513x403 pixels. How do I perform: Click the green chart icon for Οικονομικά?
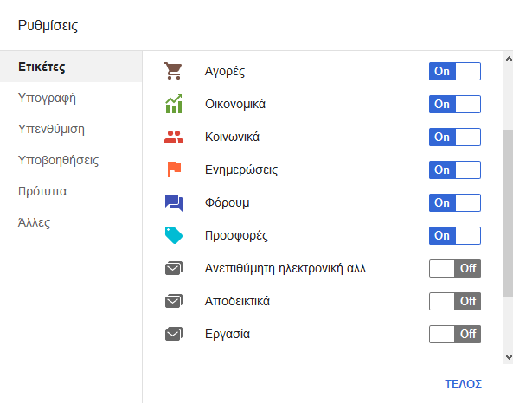click(x=174, y=104)
